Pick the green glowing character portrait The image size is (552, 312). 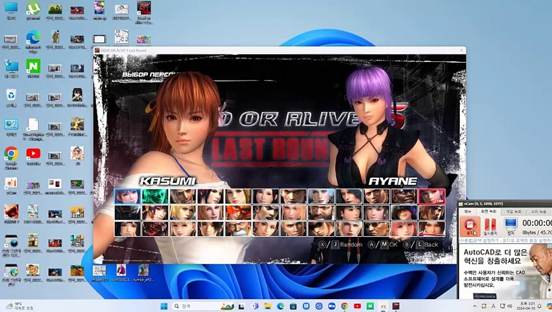click(155, 196)
